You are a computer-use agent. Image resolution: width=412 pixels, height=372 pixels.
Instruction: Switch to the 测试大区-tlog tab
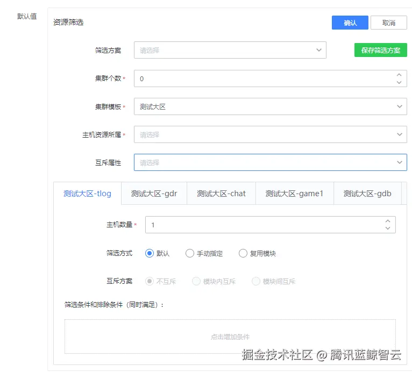click(87, 194)
